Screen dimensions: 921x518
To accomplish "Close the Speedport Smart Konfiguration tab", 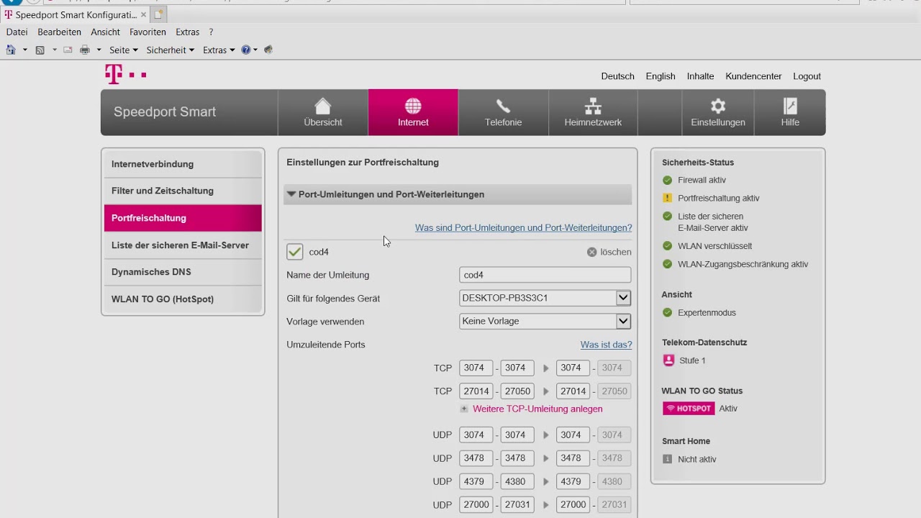I will [x=144, y=14].
